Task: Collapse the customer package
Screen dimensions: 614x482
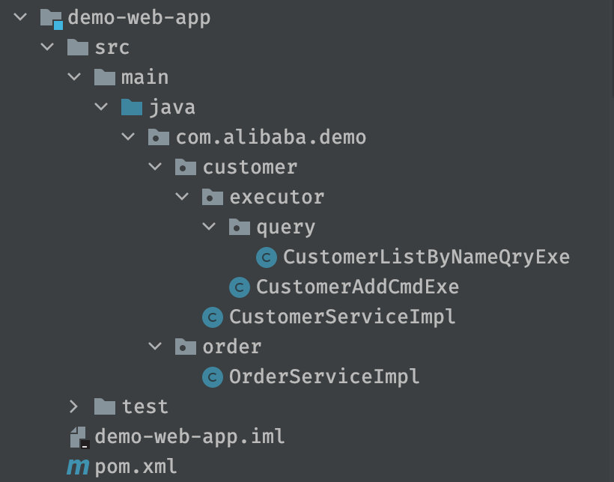Action: [155, 167]
